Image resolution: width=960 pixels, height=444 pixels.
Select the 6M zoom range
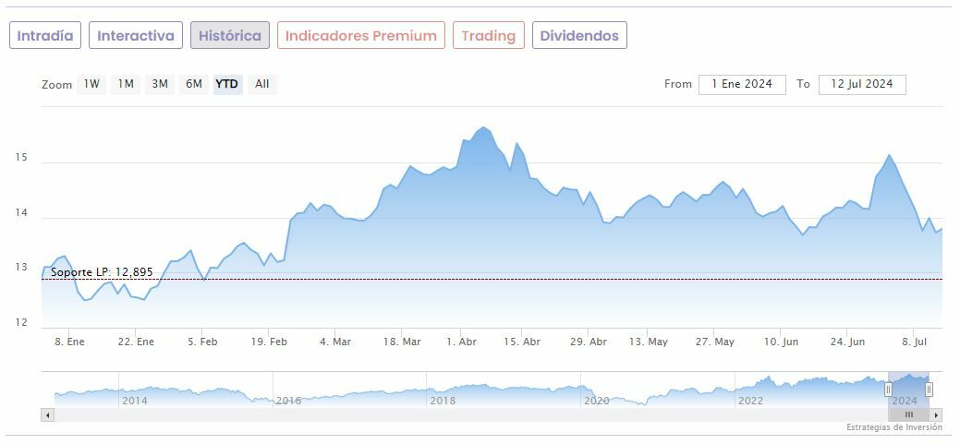click(193, 84)
